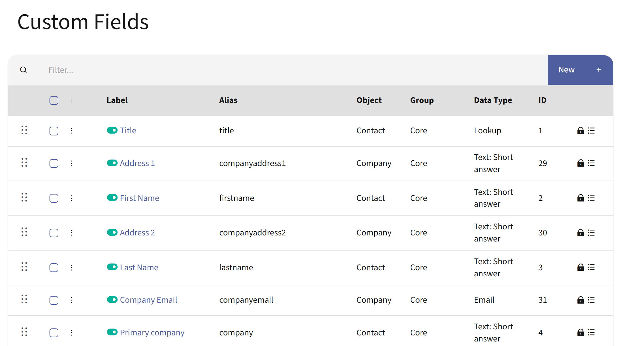Click the lock icon on the Address 2 row
Viewport: 623px width, 346px height.
coord(581,233)
